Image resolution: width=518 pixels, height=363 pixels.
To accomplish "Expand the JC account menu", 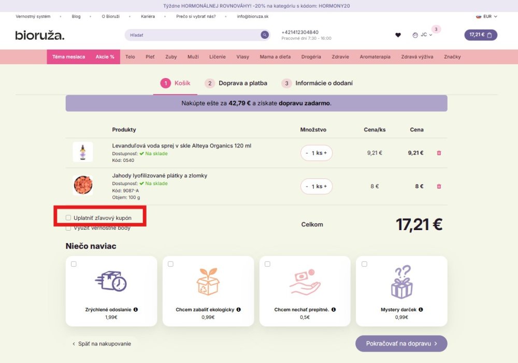I will coord(423,35).
